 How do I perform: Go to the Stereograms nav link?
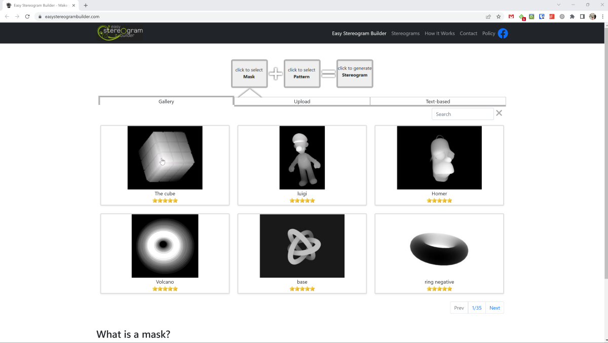point(405,33)
